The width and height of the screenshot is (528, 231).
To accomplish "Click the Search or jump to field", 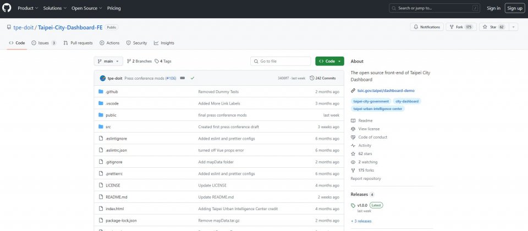I will tap(435, 8).
